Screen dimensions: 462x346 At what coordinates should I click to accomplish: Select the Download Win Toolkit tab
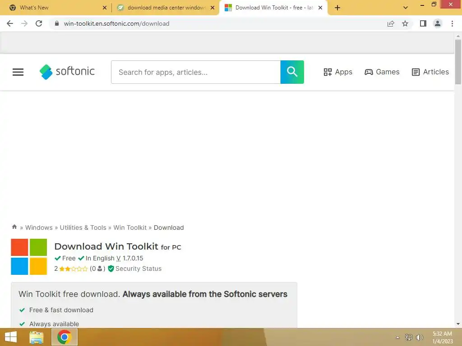pyautogui.click(x=273, y=8)
